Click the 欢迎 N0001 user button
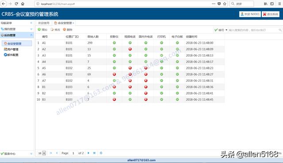 coord(250,14)
